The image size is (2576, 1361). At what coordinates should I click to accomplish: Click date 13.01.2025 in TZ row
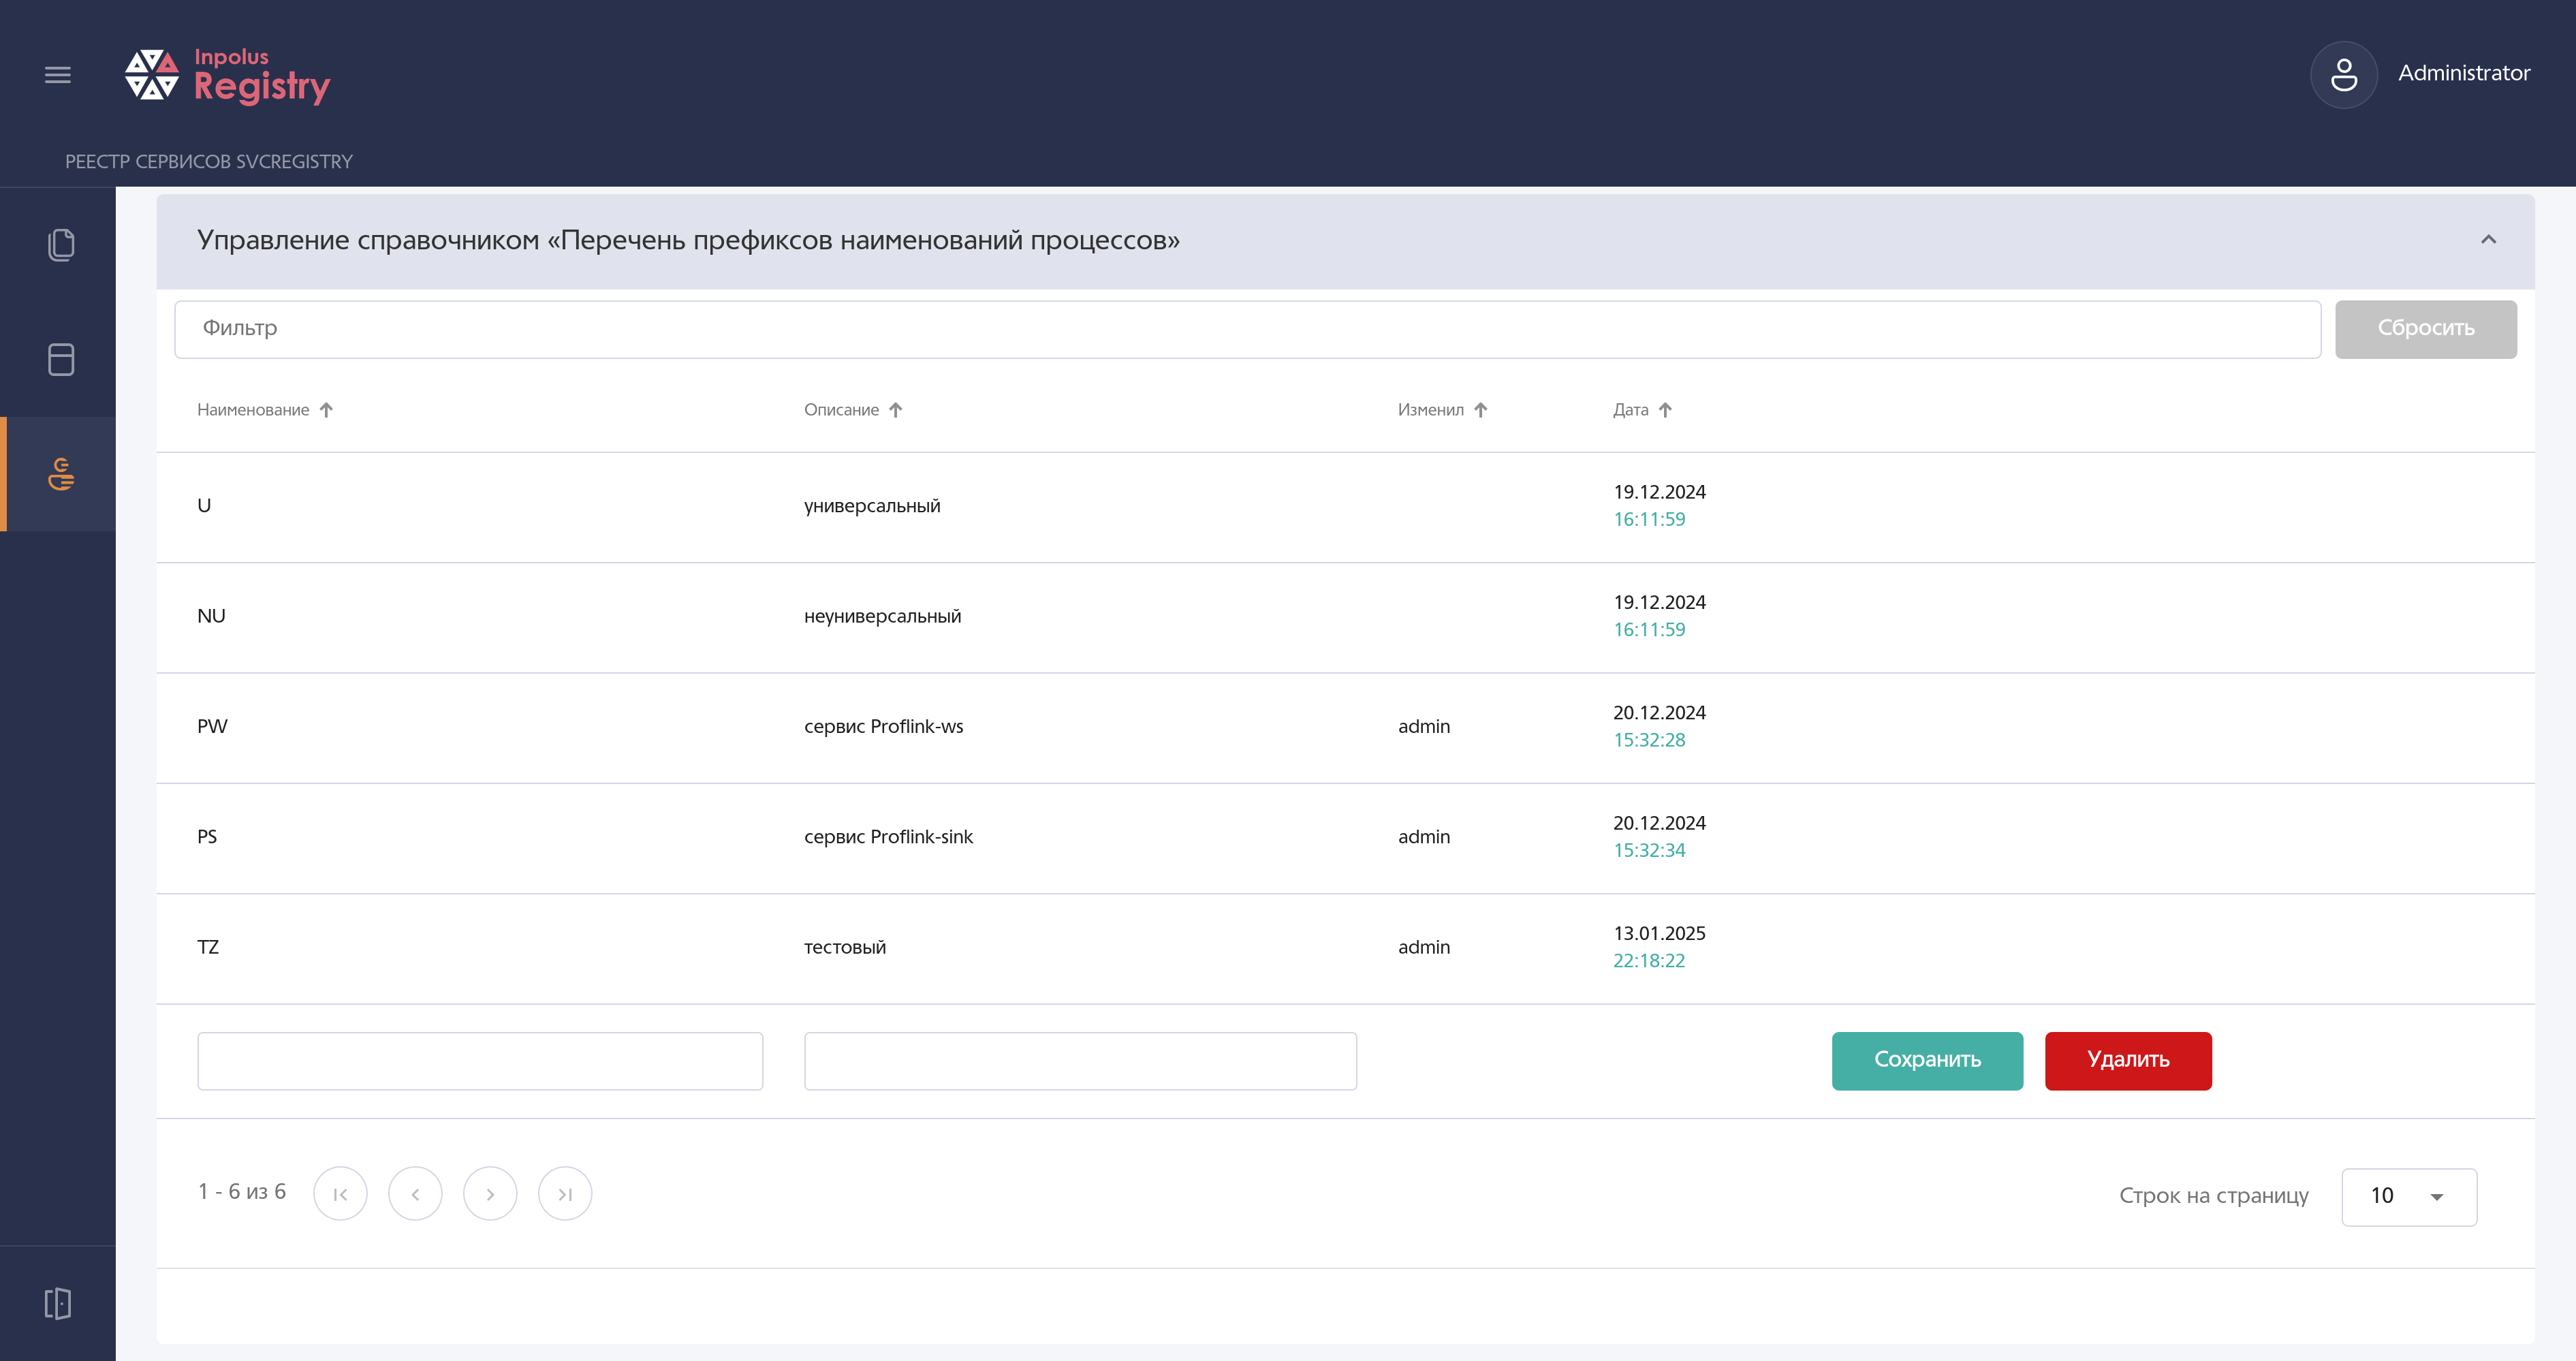(1659, 933)
